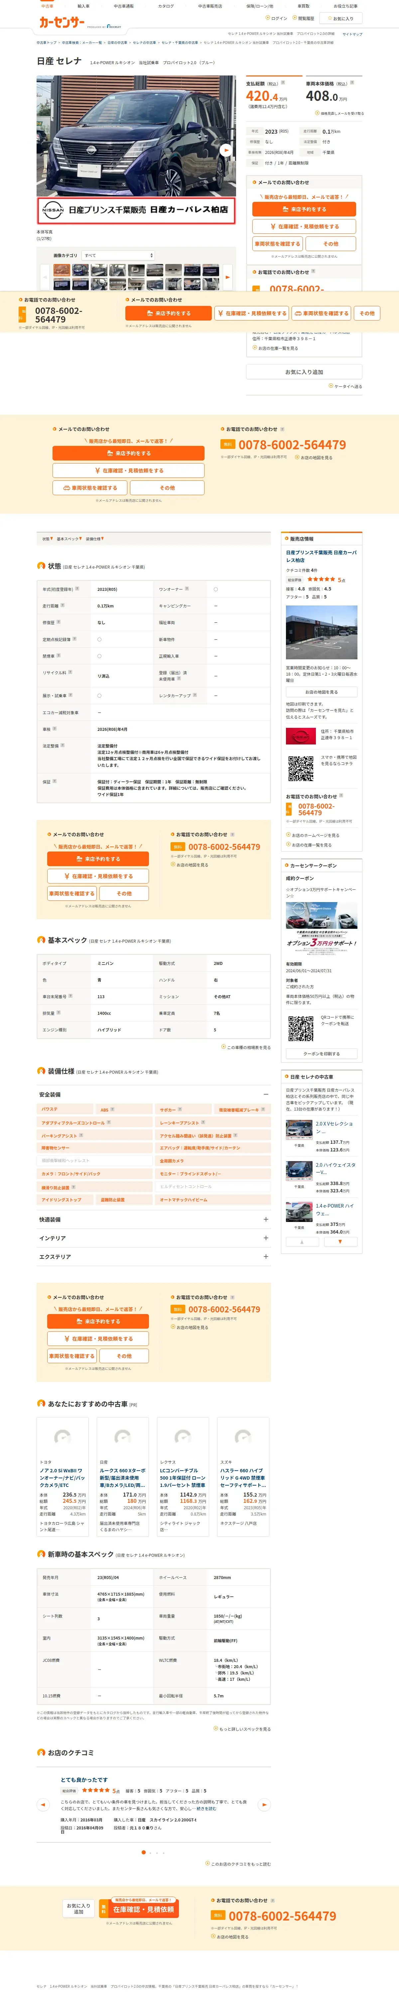
Task: Open the 2.0 XVセレクション related car
Action: pos(321,1136)
